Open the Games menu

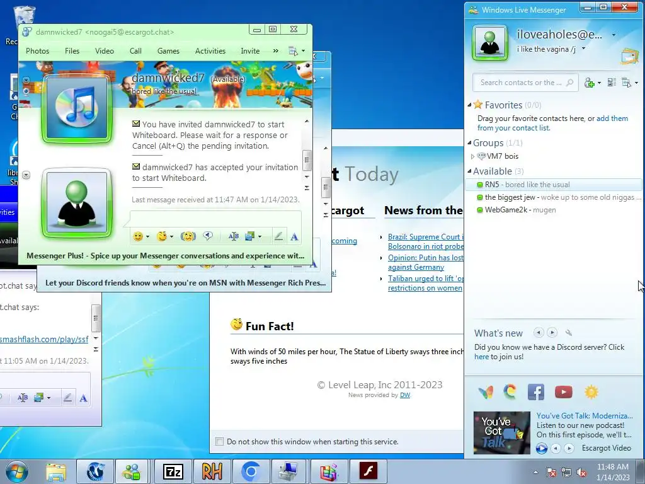point(168,51)
